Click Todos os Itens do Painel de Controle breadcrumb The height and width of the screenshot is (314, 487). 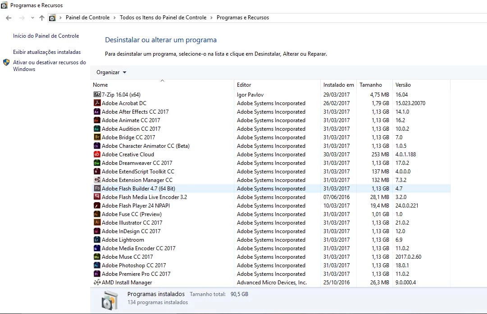pos(163,18)
